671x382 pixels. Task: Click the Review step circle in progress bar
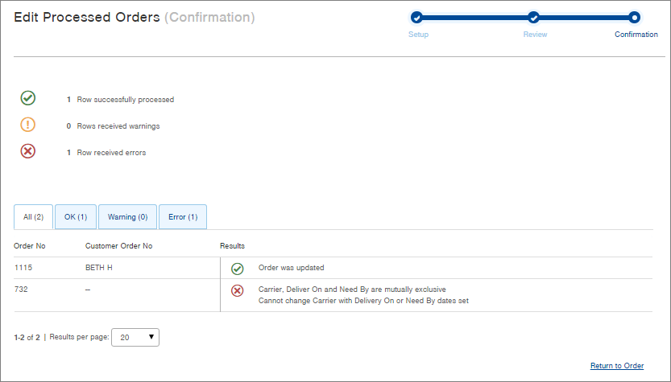pos(533,18)
